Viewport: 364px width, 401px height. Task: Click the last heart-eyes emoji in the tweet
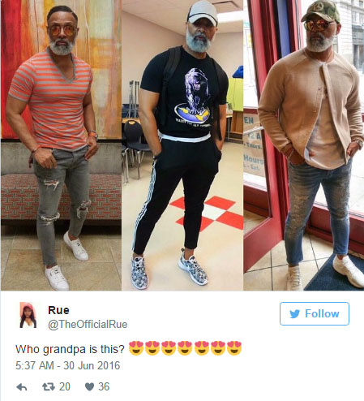[x=234, y=348]
